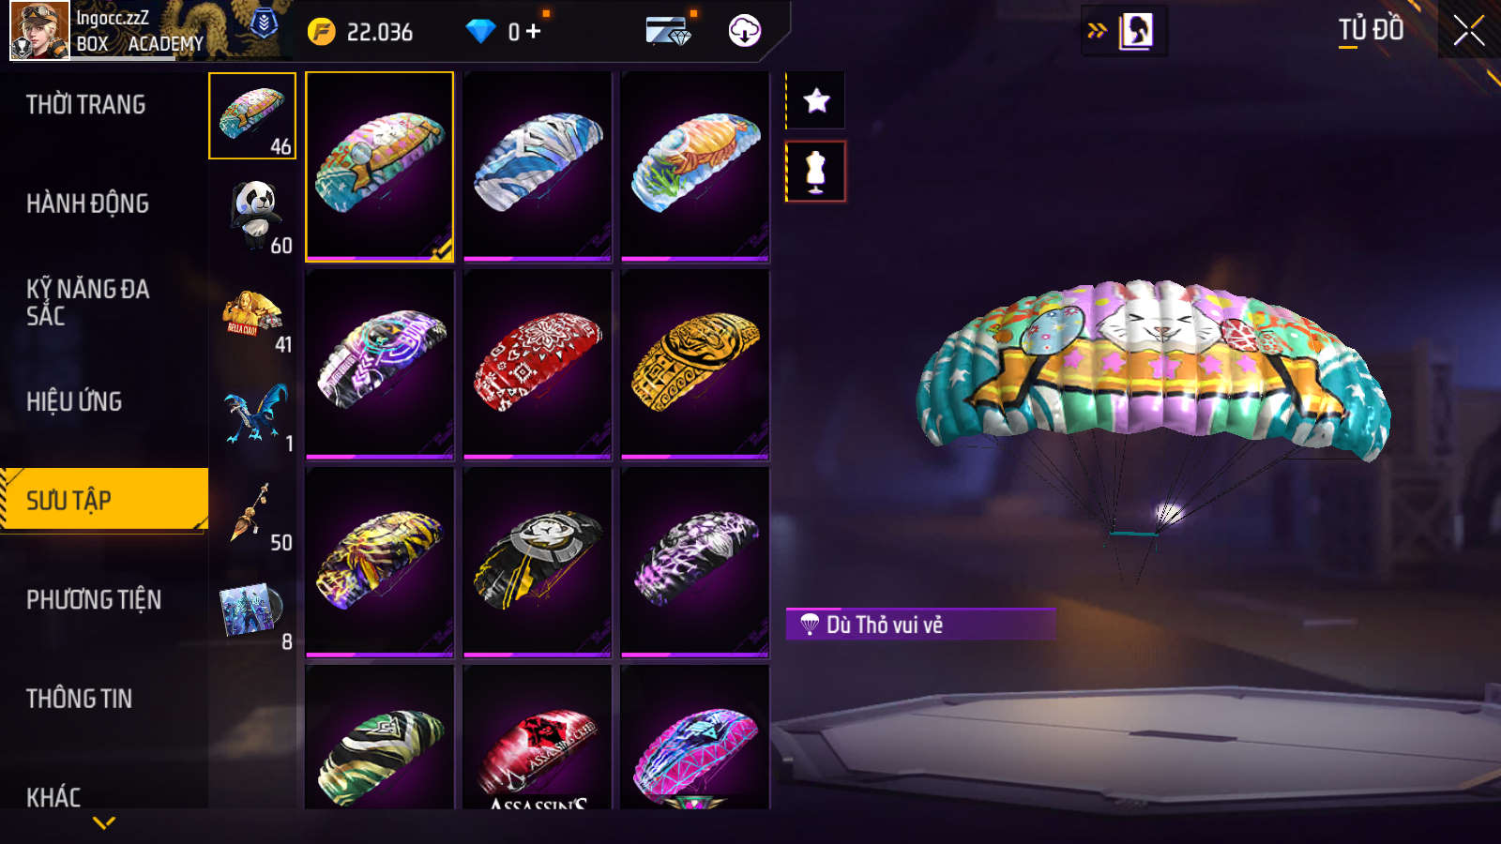Image resolution: width=1501 pixels, height=844 pixels.
Task: Select the red bandana parachute skin
Action: [x=538, y=365]
